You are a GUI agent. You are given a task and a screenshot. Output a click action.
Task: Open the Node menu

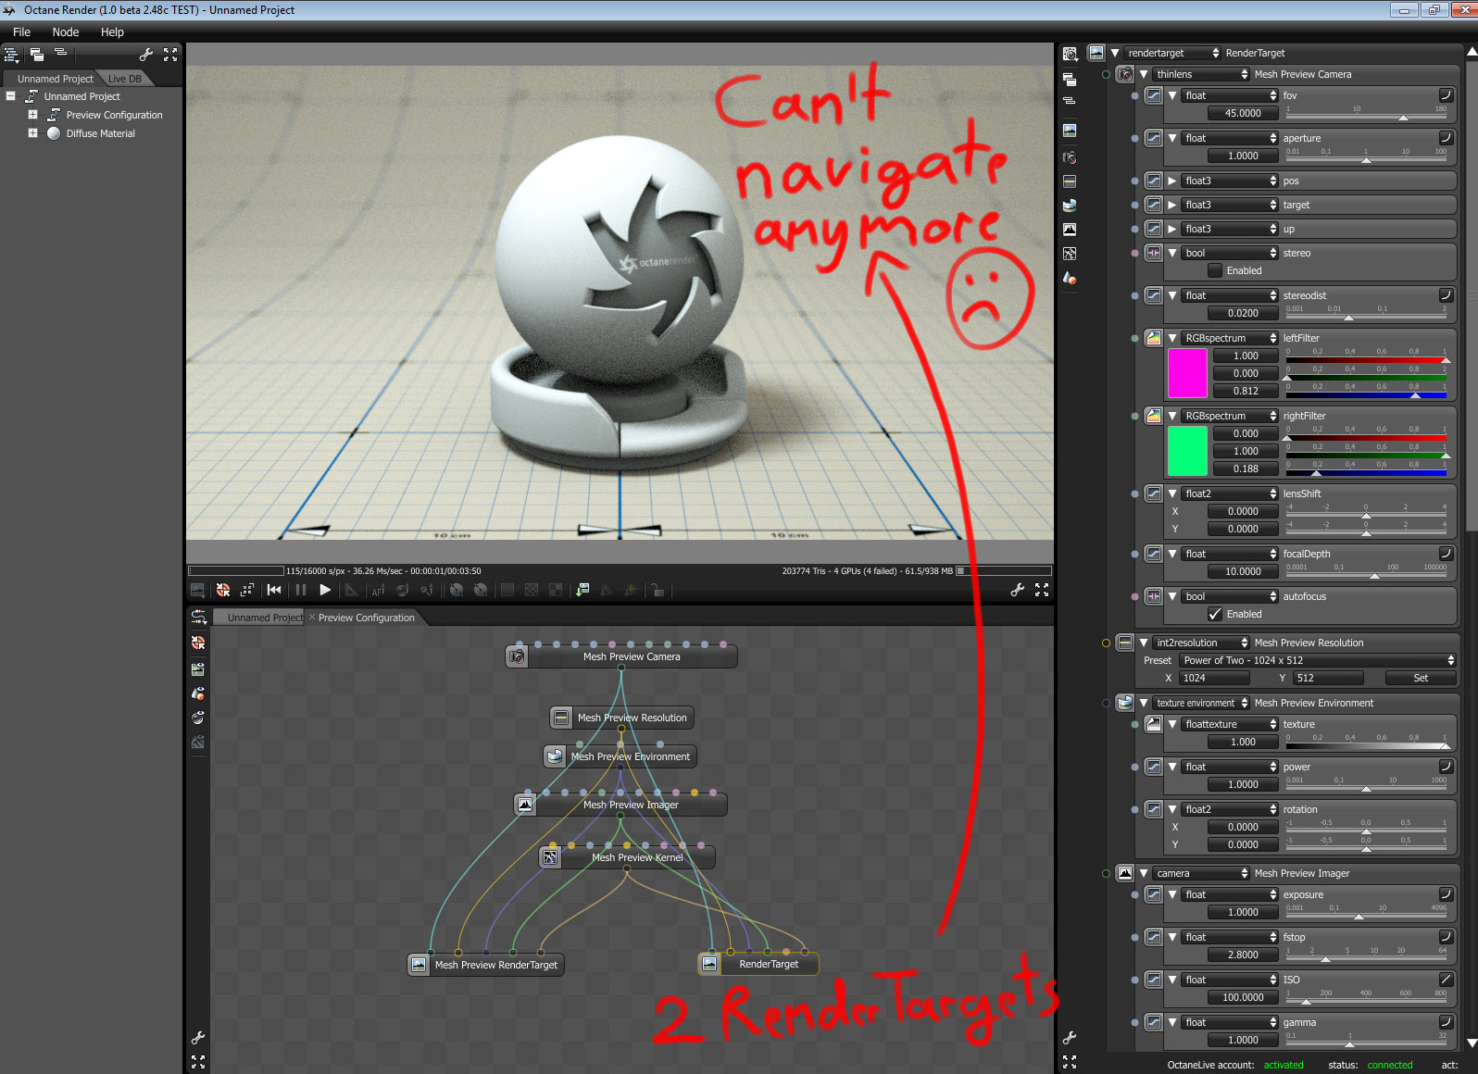coord(66,31)
